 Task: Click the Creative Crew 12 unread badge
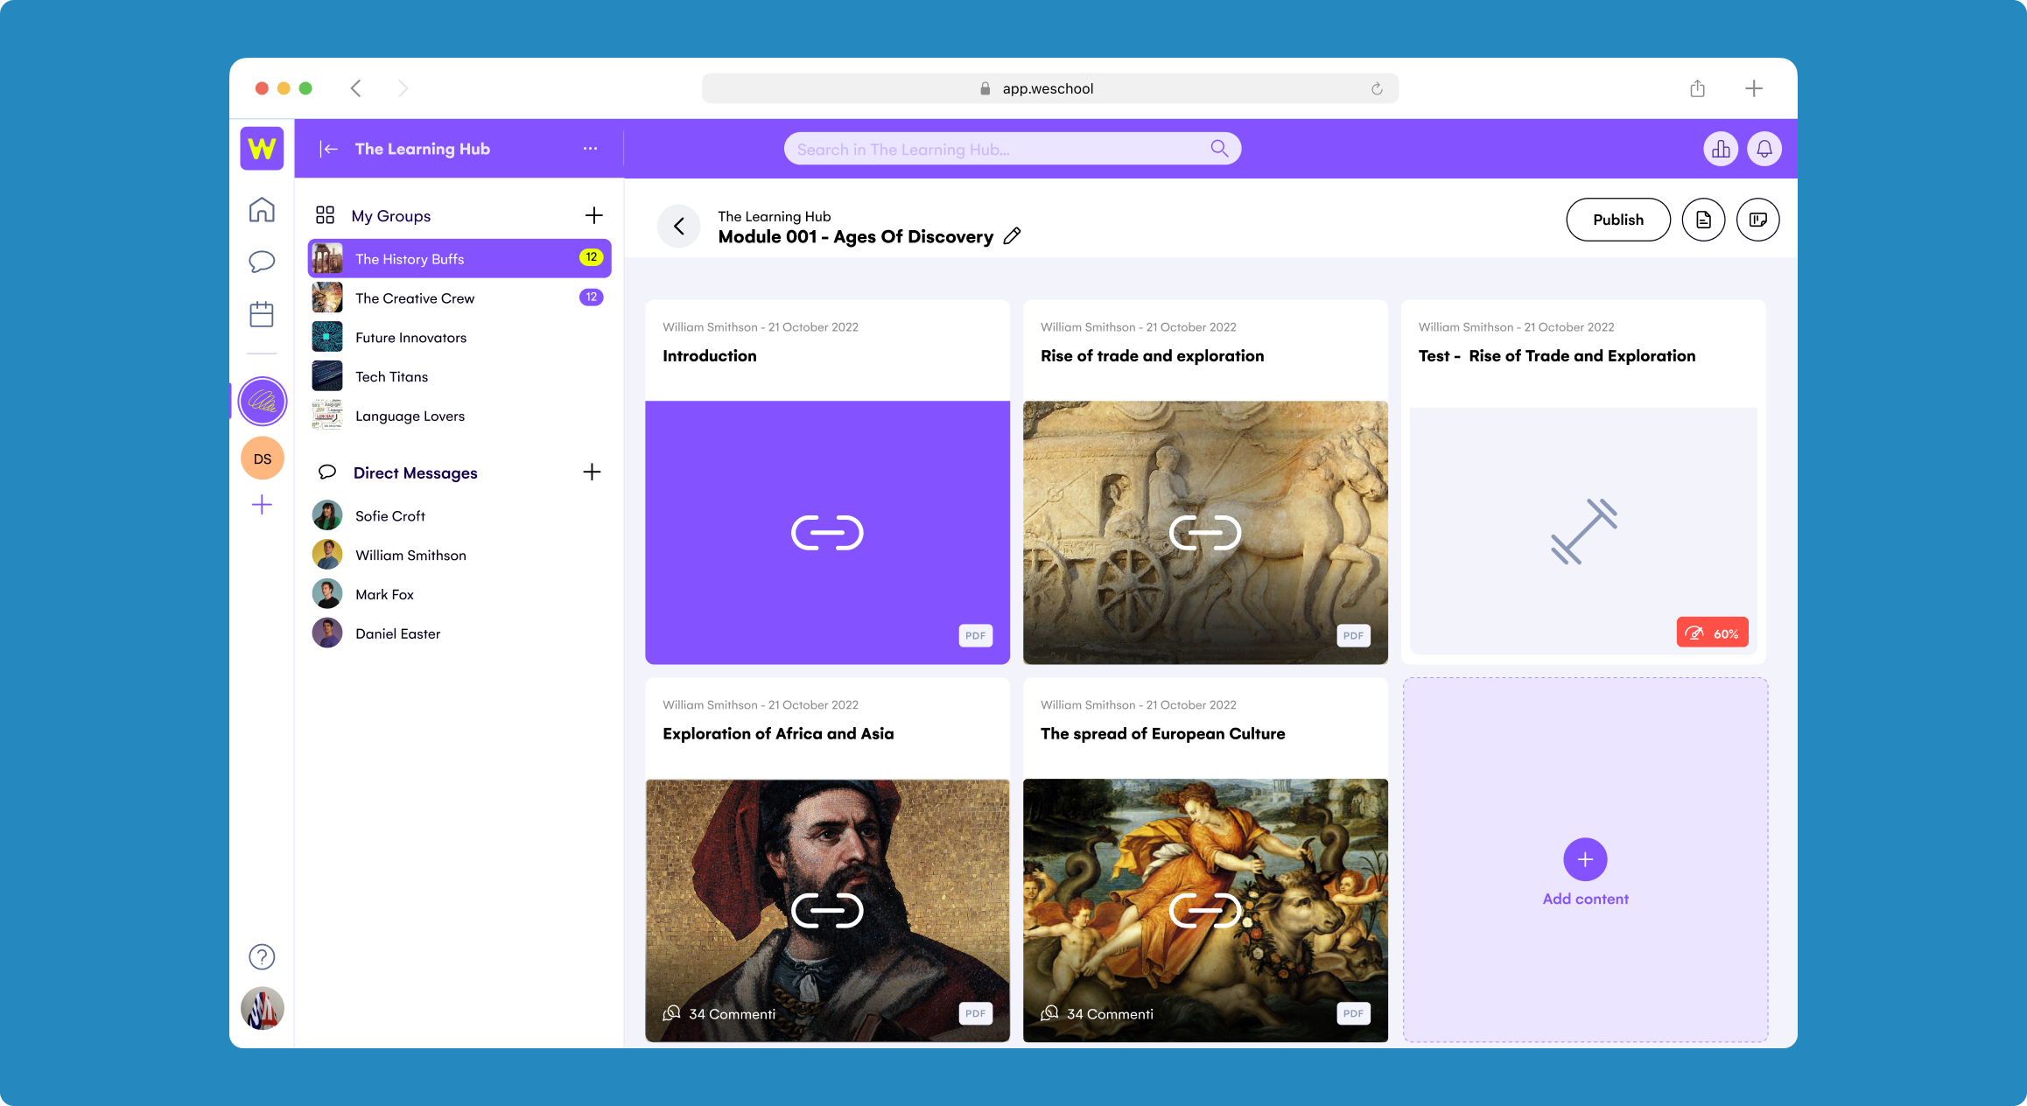click(x=592, y=297)
